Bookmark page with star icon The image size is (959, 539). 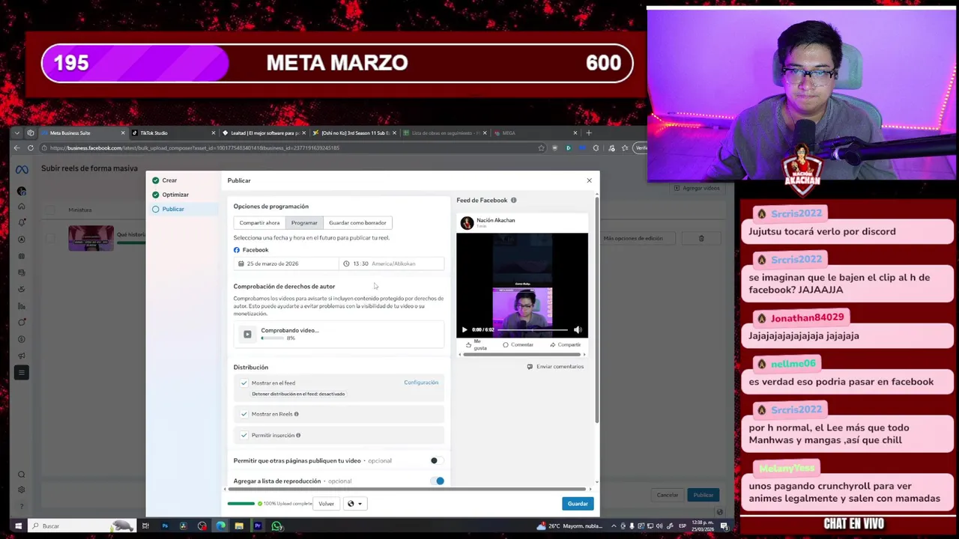541,147
